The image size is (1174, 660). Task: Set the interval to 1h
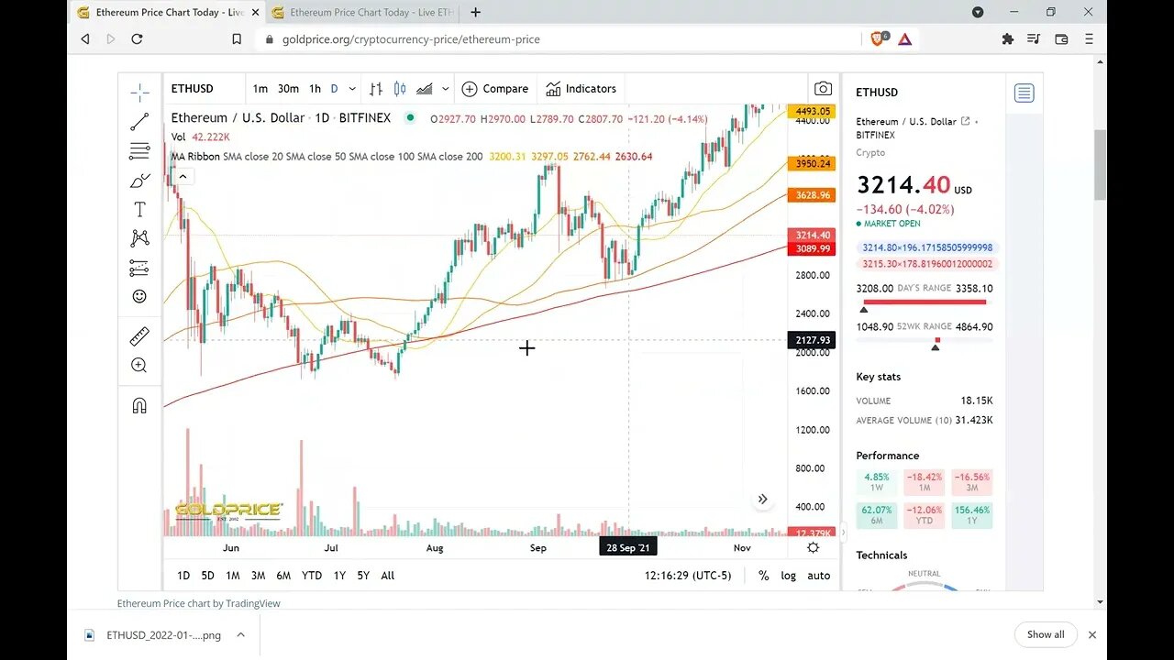315,89
